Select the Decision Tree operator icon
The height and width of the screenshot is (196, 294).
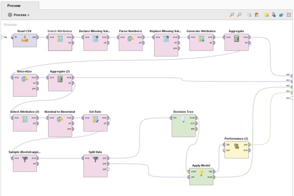pos(184,119)
